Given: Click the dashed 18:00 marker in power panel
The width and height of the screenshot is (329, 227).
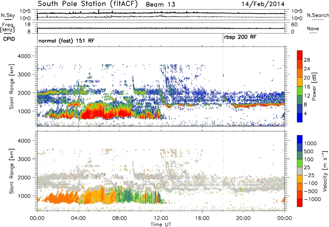Looking at the screenshot, I should coord(223,86).
